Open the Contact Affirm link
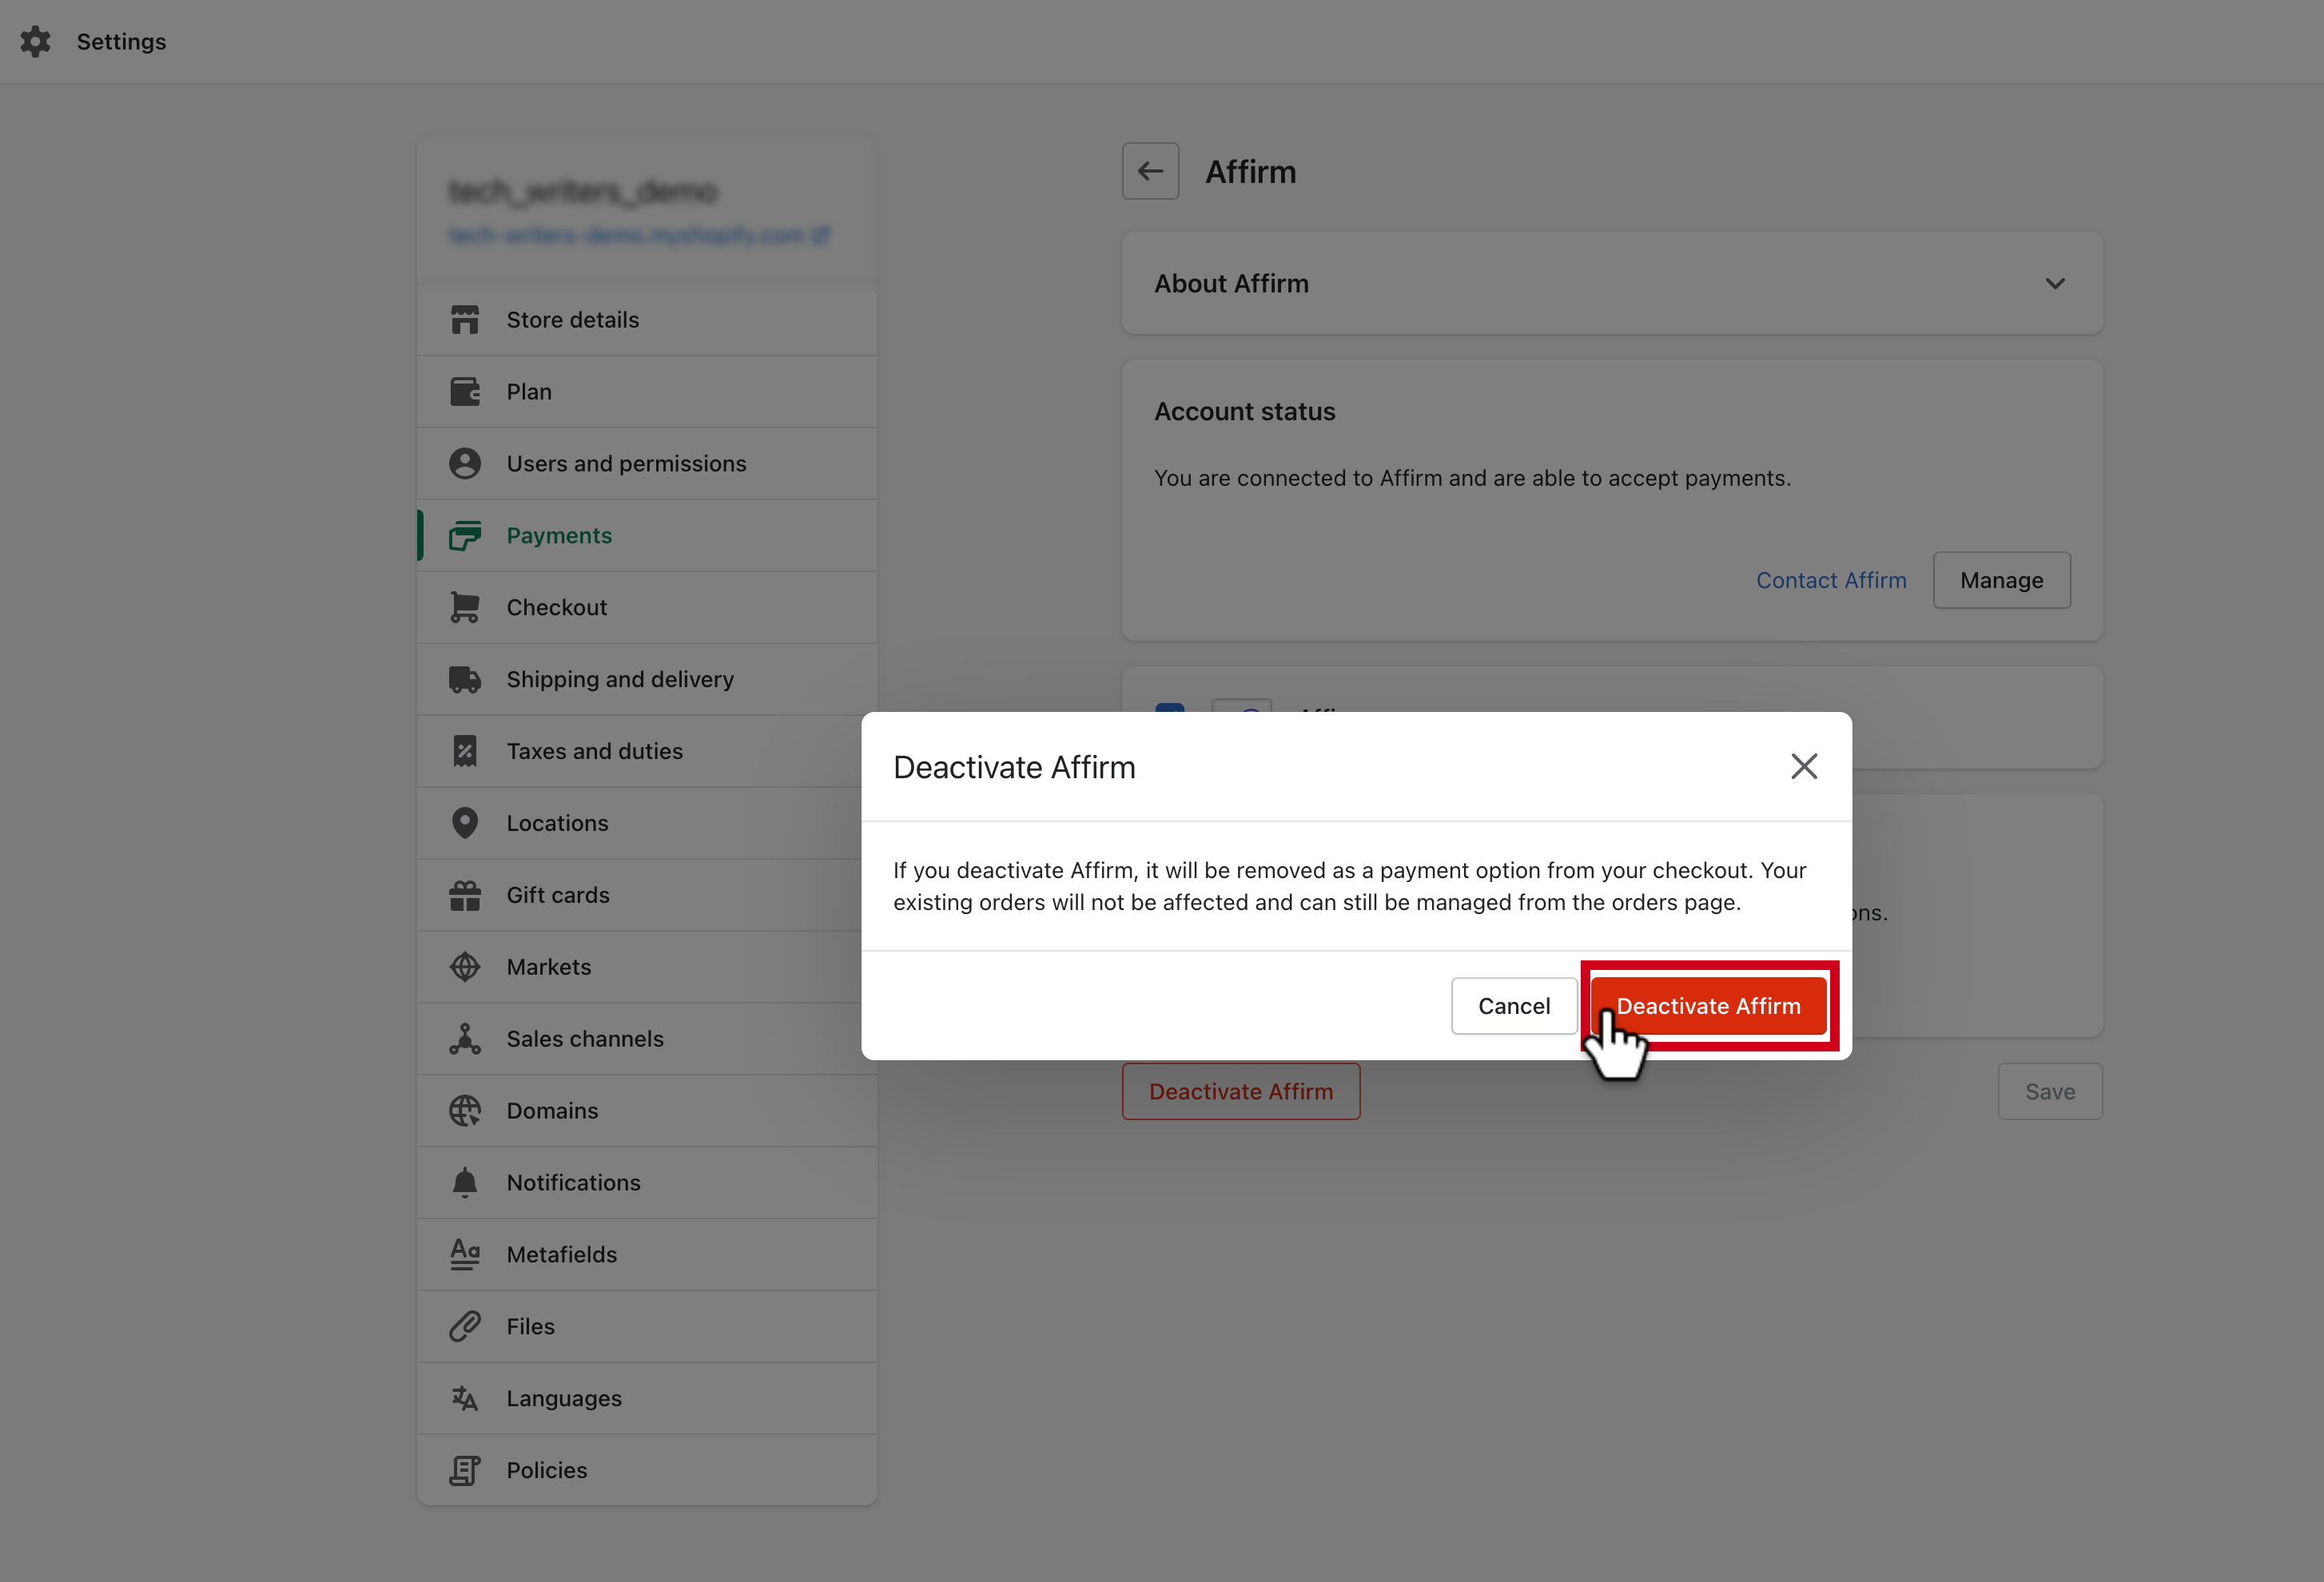This screenshot has width=2324, height=1582. (x=1830, y=580)
